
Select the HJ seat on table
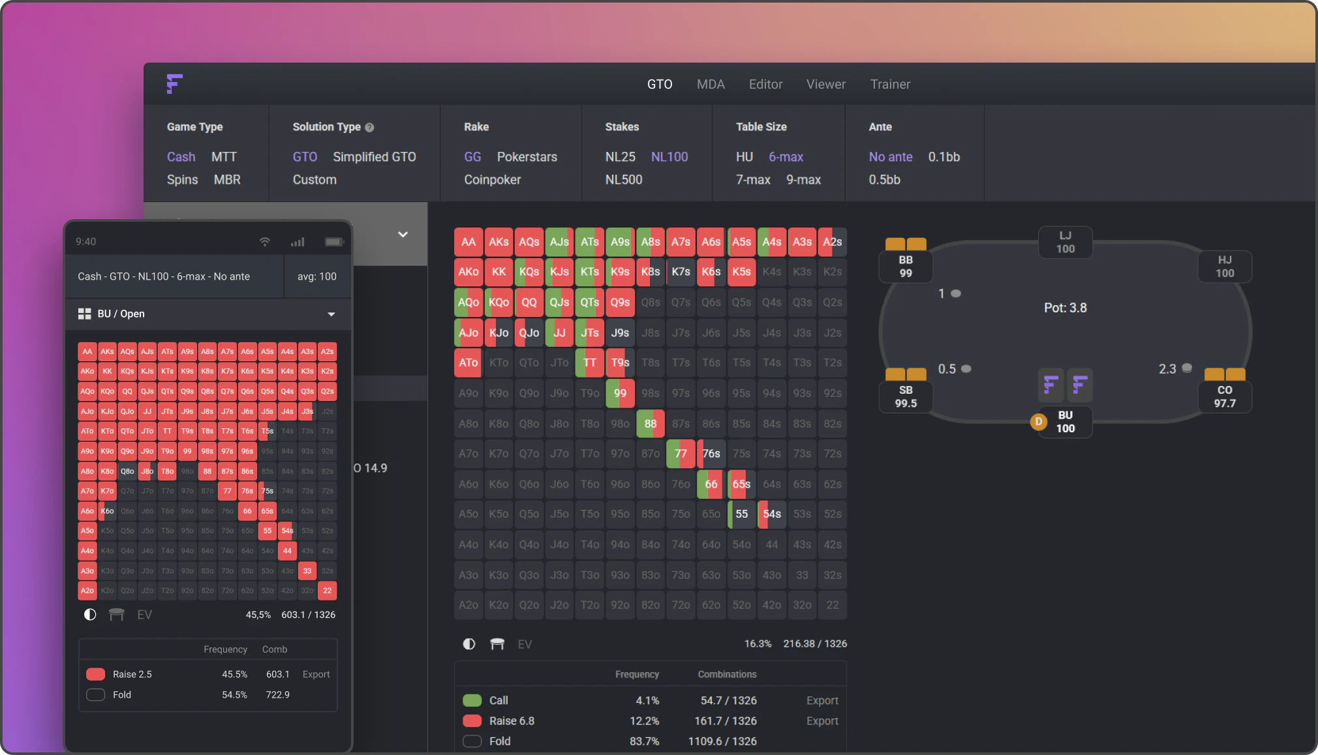click(1225, 267)
